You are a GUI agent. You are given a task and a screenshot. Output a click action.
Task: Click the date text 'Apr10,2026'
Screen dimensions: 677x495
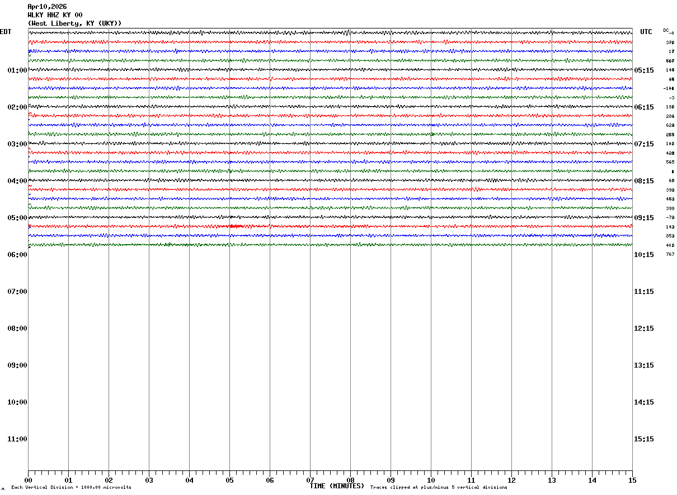tap(47, 7)
